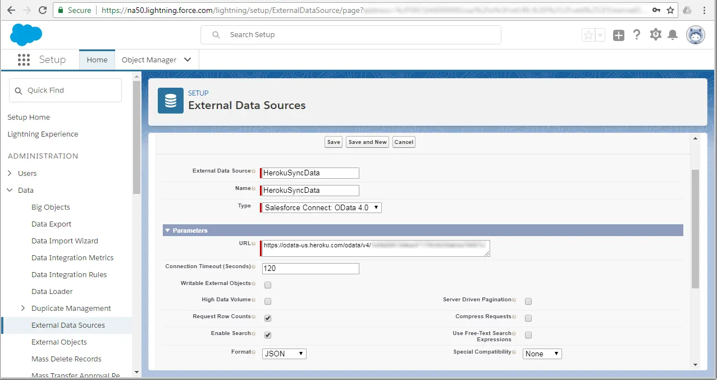This screenshot has width=717, height=380.
Task: Uncheck Request Row Counts checkbox
Action: (x=268, y=318)
